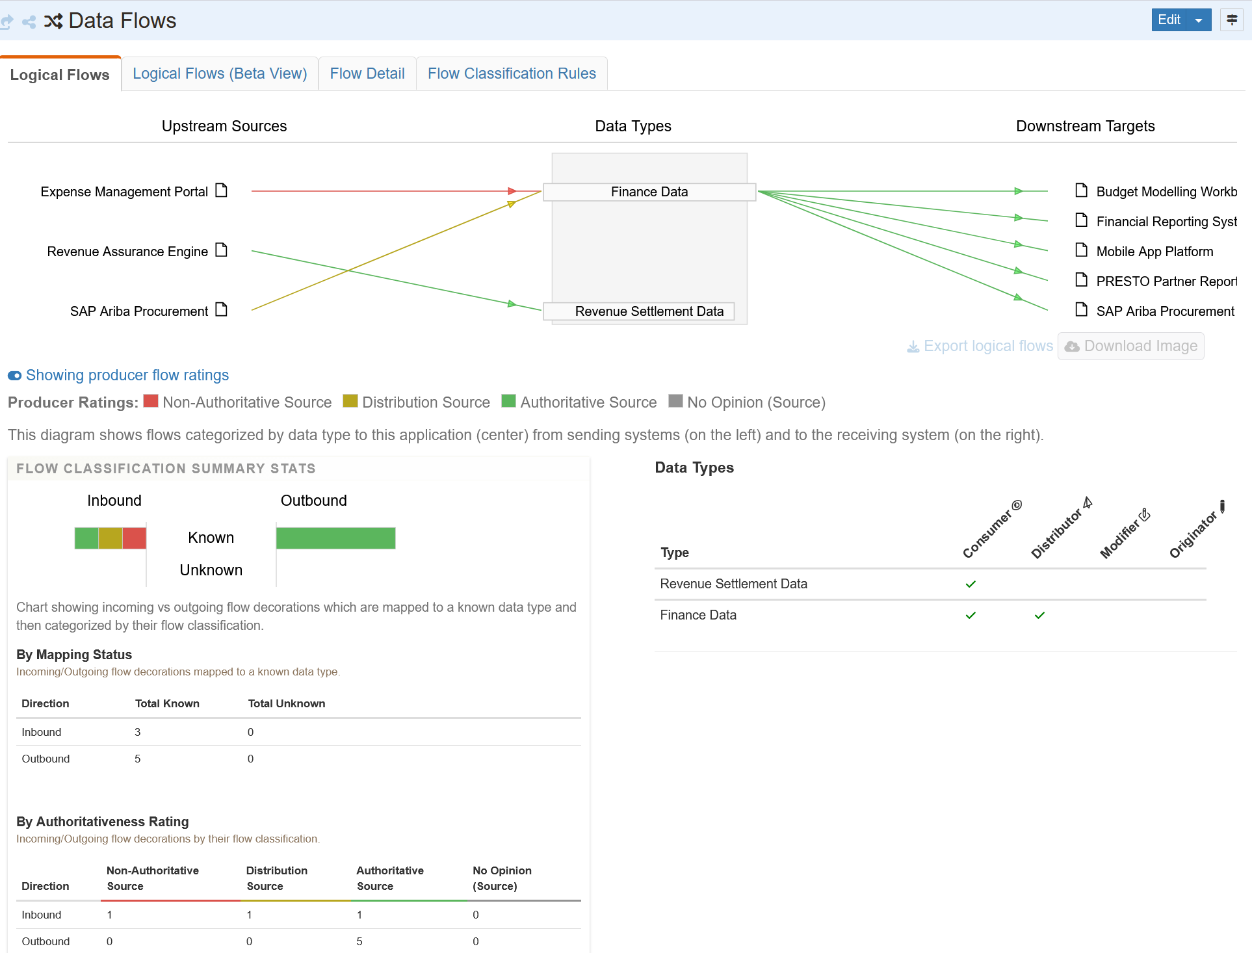The height and width of the screenshot is (953, 1252).
Task: Click the Finance Data distributor checkmark
Action: (1039, 616)
